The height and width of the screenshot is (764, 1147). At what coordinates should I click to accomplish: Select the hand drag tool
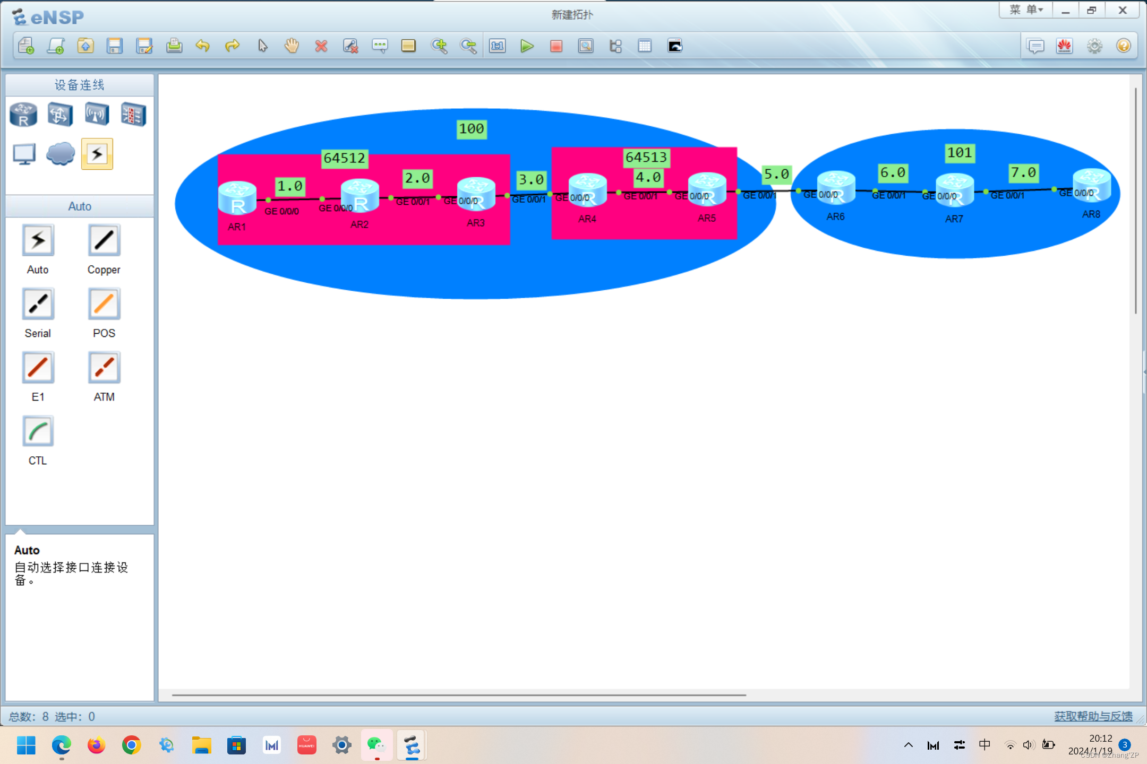(292, 46)
